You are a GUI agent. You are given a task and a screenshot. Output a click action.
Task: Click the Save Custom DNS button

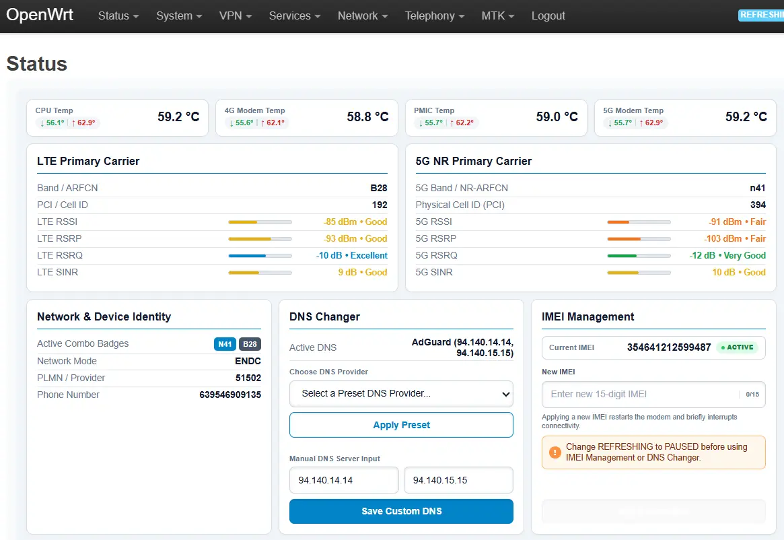pyautogui.click(x=401, y=511)
